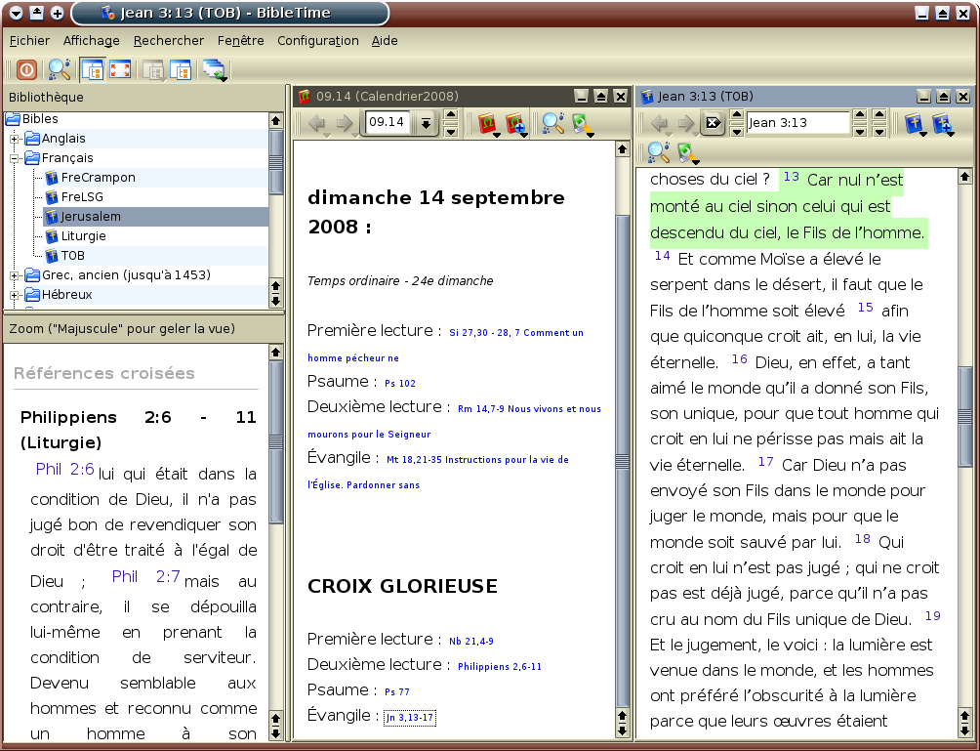This screenshot has width=980, height=751.
Task: Click the book stepper left of Jean 3:13
Action: pyautogui.click(x=736, y=122)
